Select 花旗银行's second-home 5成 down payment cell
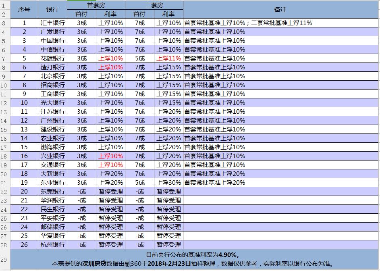380x271 pixels. [139, 58]
